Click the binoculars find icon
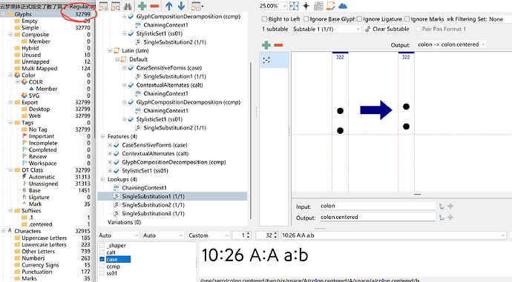Image resolution: width=512 pixels, height=282 pixels. 128,6
